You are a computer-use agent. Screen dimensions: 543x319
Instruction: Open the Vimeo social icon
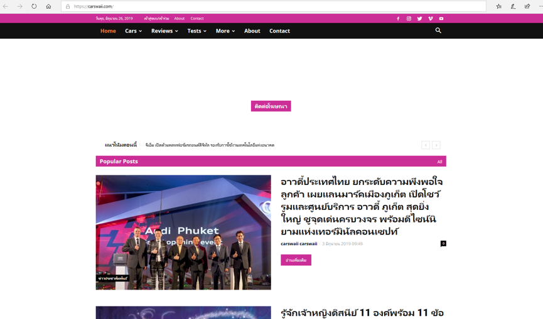[x=430, y=19]
